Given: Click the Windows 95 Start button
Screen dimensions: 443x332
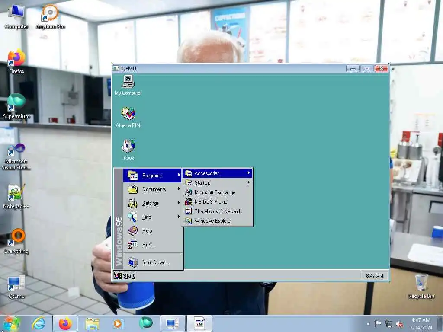Looking at the screenshot, I should click(x=125, y=275).
